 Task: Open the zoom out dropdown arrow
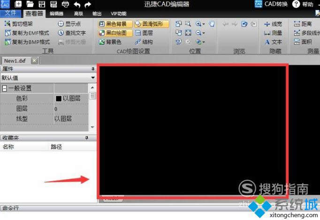(x=204, y=33)
